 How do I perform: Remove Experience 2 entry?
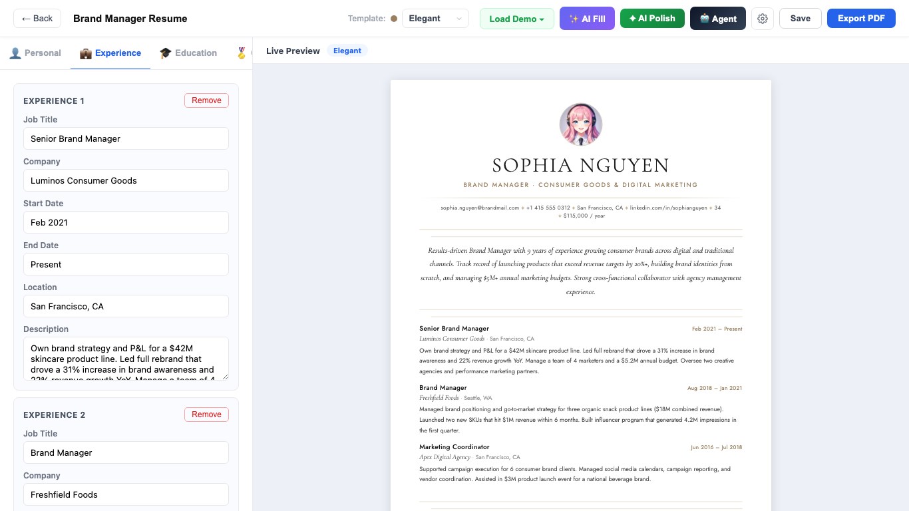point(206,415)
